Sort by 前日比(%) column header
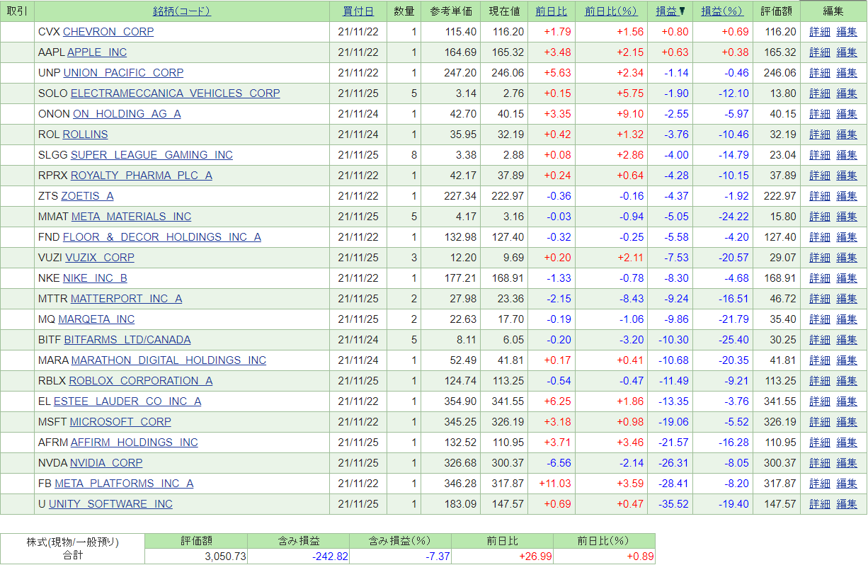Screen dimensions: 868x565 612,11
